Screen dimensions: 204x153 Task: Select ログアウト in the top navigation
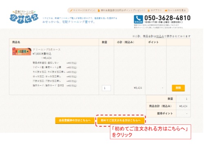coord(156,10)
